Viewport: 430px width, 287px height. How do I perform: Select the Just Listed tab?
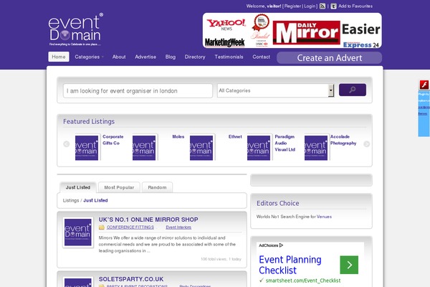pos(78,187)
